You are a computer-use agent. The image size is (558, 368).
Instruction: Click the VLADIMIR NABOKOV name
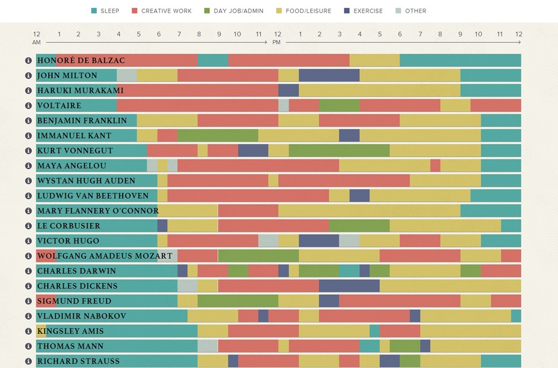tap(82, 316)
